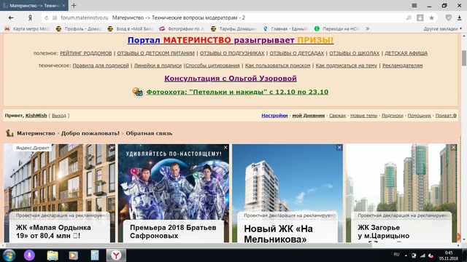467x262 pixels.
Task: Close the Материнство browser tab
Action: pyautogui.click(x=63, y=5)
